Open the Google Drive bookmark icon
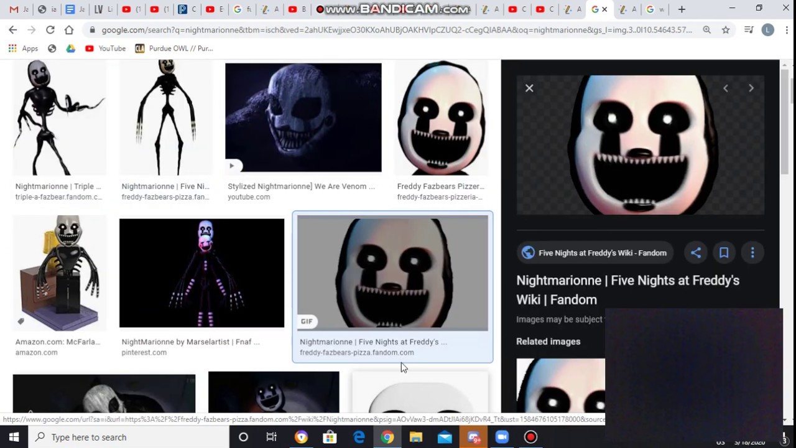The height and width of the screenshot is (448, 796). click(x=71, y=49)
